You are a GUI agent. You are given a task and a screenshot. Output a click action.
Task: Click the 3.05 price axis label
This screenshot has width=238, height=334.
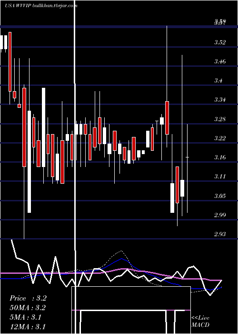[x=220, y=196]
